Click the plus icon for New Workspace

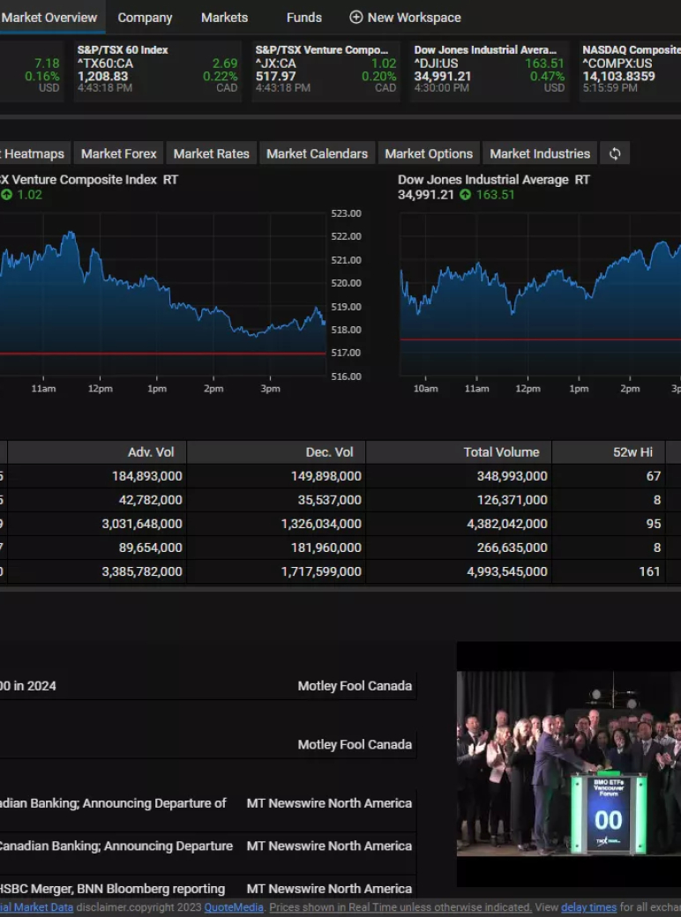coord(356,18)
